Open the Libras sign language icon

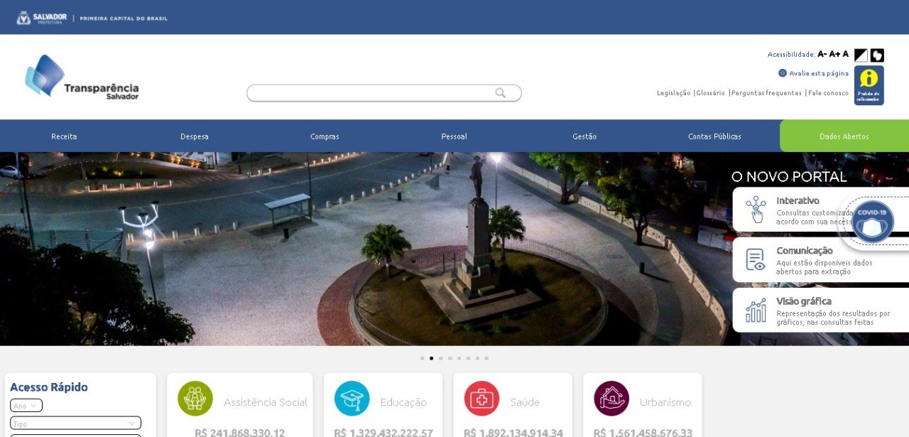pos(877,55)
